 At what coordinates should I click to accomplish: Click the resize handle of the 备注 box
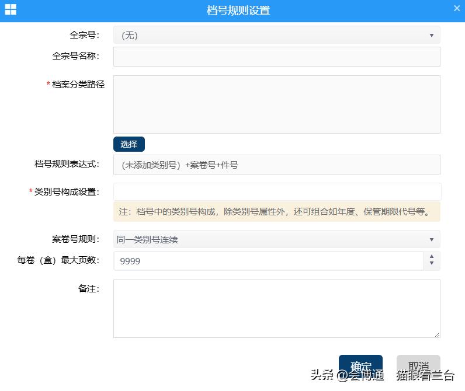pyautogui.click(x=437, y=335)
